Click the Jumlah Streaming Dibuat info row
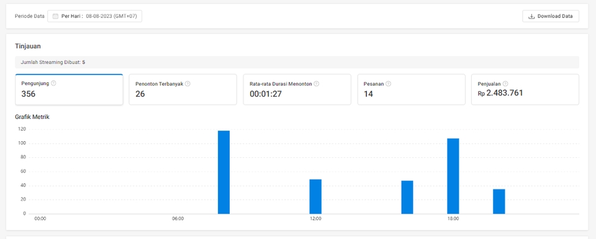This screenshot has width=596, height=239. [x=297, y=62]
